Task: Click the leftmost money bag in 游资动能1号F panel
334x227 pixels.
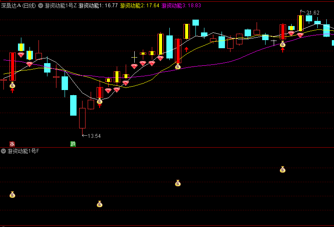Action: click(x=12, y=195)
